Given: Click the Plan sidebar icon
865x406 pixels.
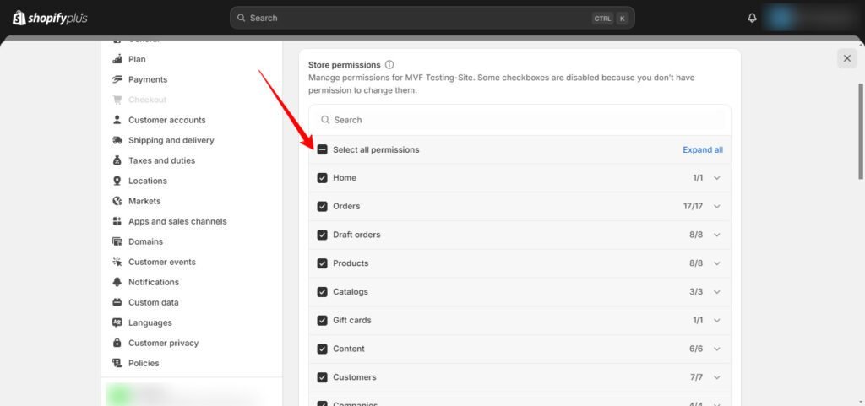Looking at the screenshot, I should coord(117,59).
